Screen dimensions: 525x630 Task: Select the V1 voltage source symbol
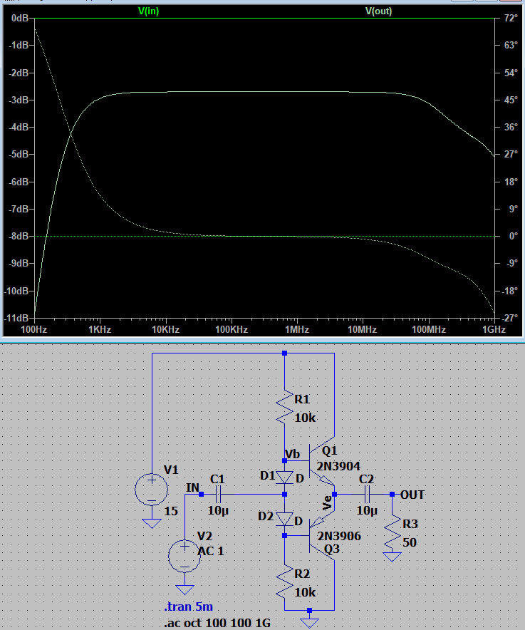[x=152, y=490]
